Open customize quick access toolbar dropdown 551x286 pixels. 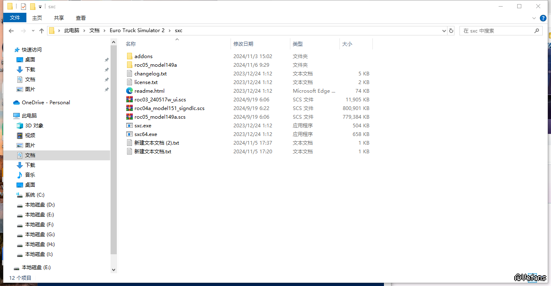coord(40,7)
